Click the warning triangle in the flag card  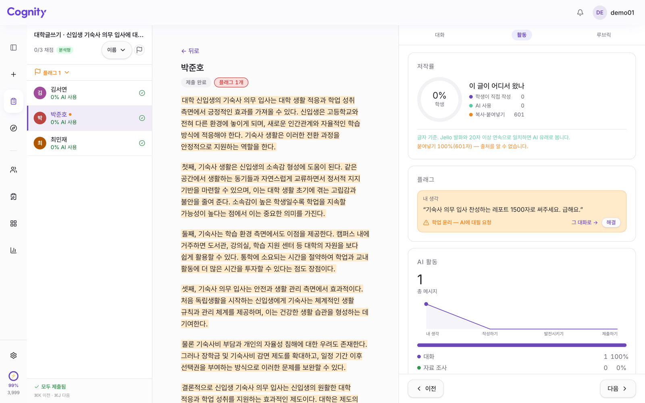coord(426,222)
